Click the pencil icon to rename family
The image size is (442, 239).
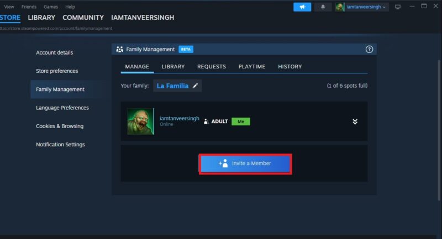[195, 86]
